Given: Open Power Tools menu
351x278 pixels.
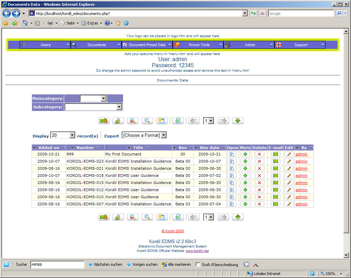Looking at the screenshot, I should (x=198, y=45).
